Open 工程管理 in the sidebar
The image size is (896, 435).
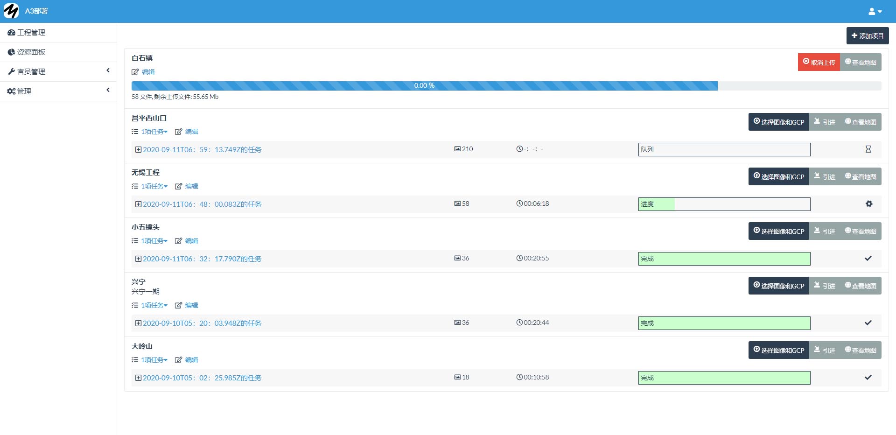(x=31, y=32)
